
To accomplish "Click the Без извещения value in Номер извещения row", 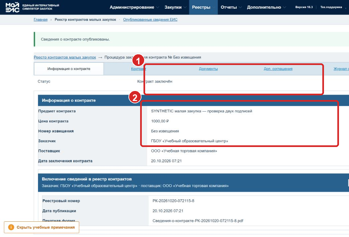I will tap(165, 131).
